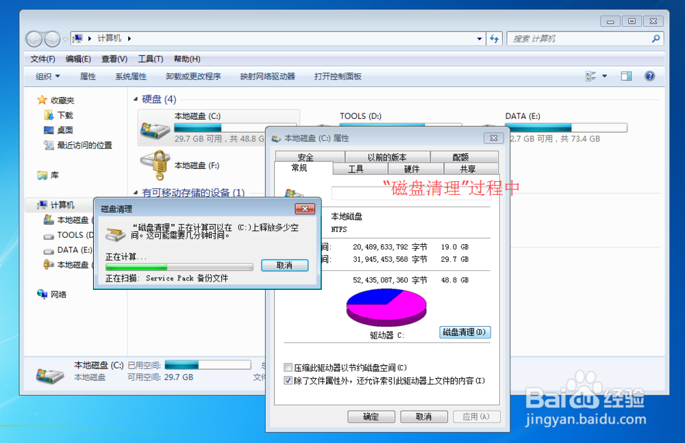Viewport: 685px width, 443px height.
Task: Click OK in properties dialog
Action: 371,417
